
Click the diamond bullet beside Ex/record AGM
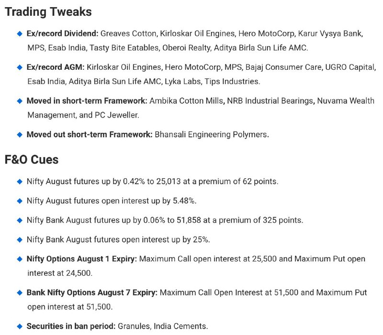20,67
